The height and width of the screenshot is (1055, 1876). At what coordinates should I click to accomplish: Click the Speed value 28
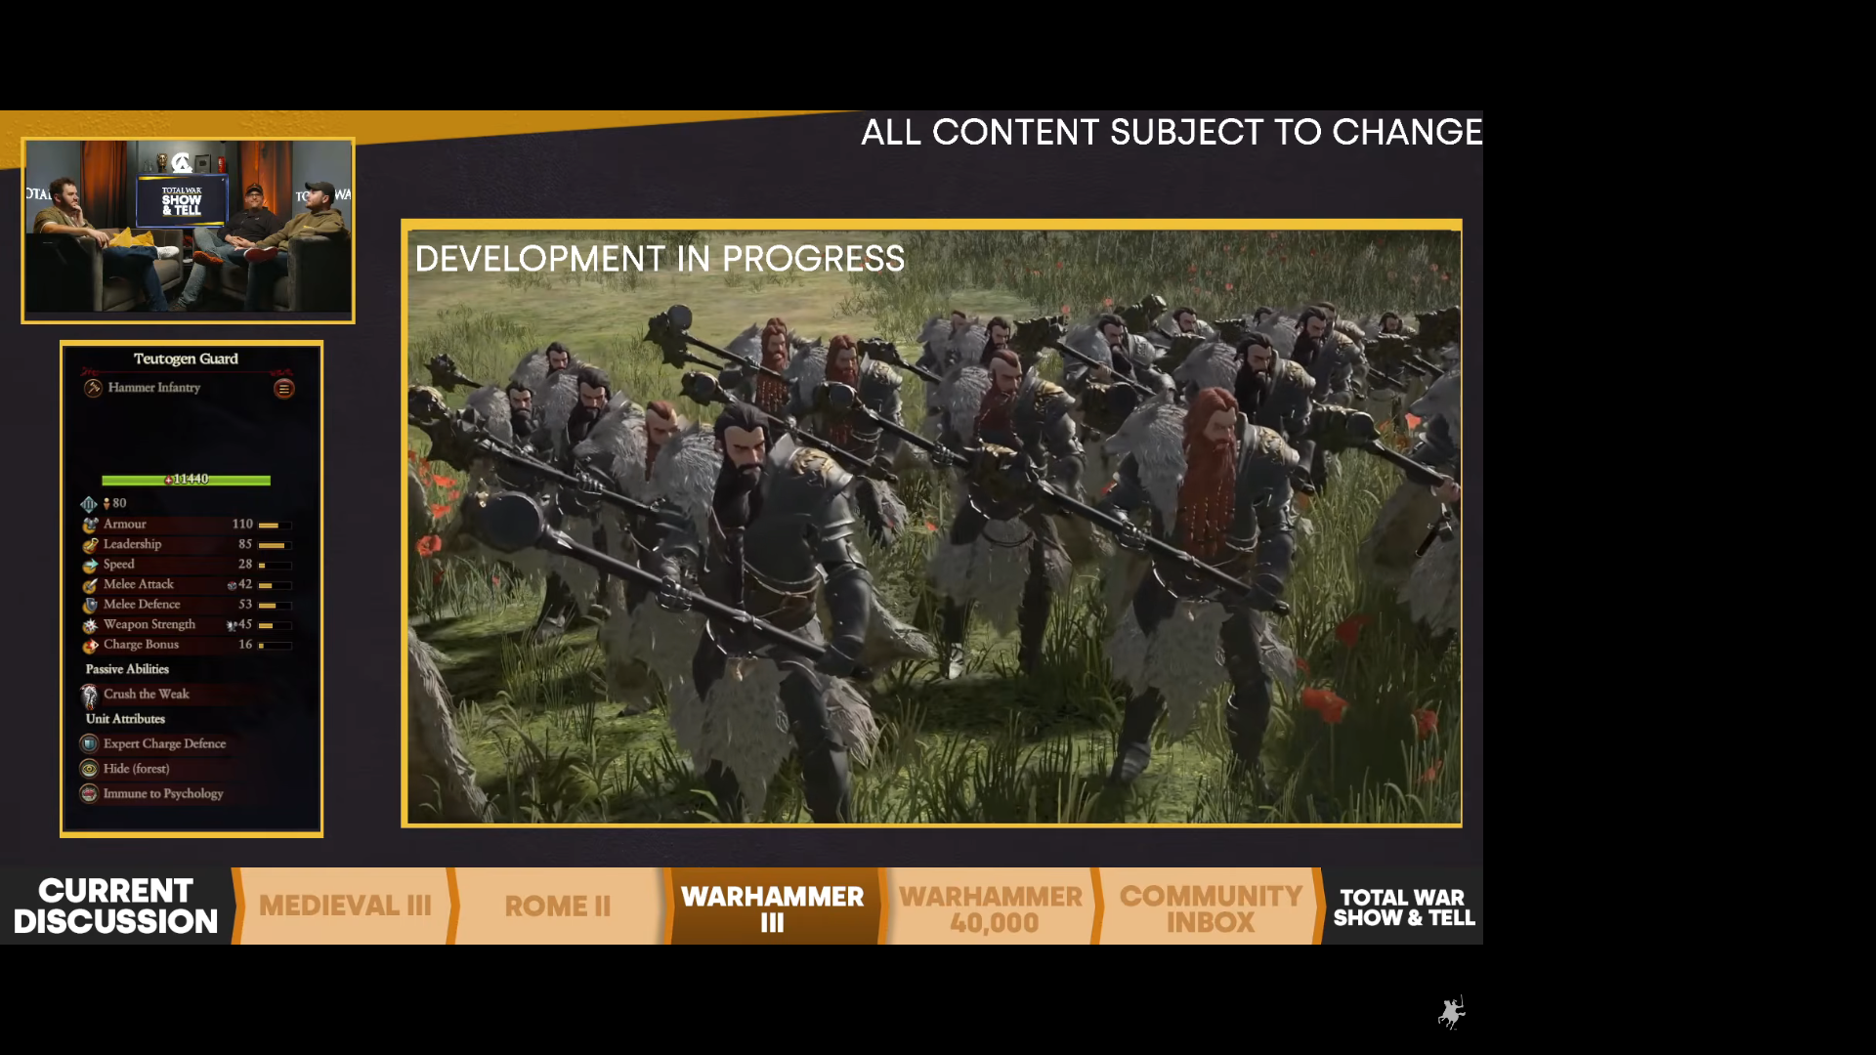(245, 565)
